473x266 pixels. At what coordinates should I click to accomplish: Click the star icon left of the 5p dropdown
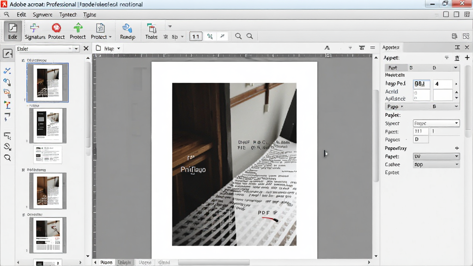pos(166,37)
